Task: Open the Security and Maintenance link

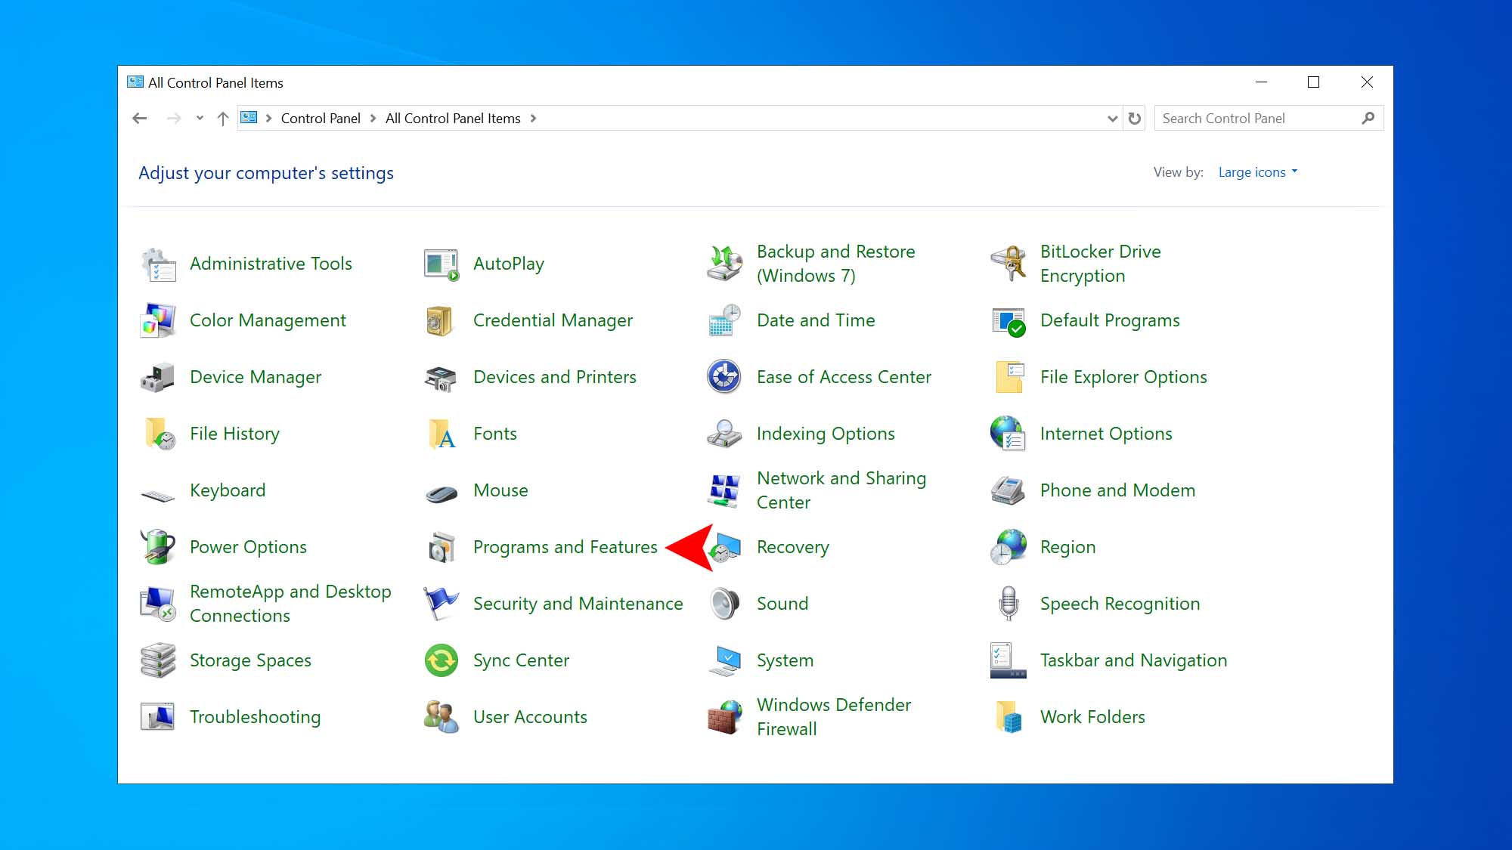Action: [578, 604]
